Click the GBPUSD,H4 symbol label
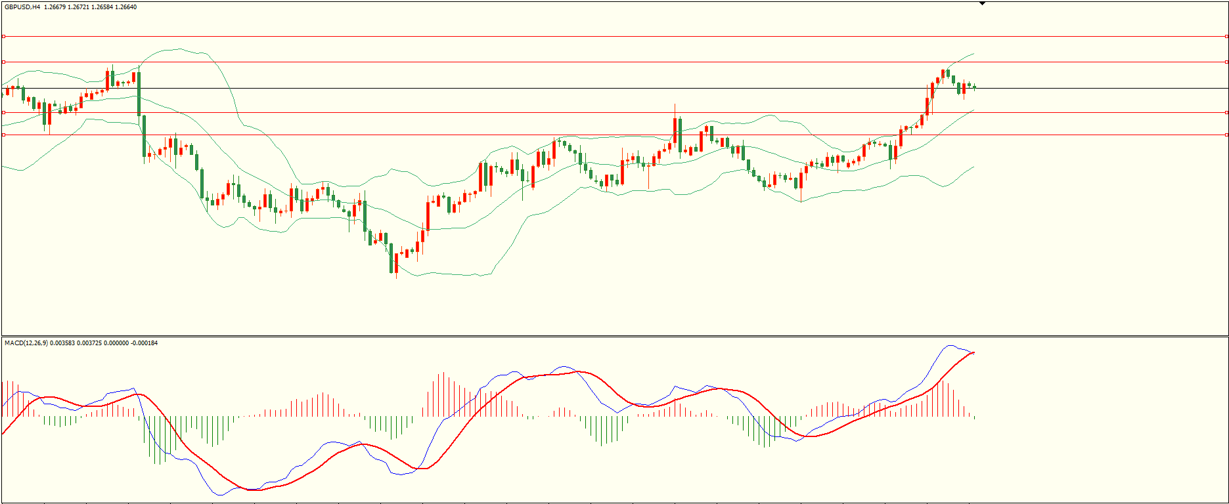Screen dimensions: 1229x504 22,7
